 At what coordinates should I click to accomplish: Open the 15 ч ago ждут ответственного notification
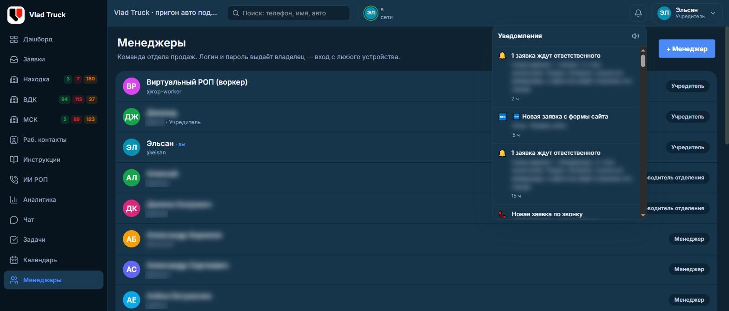pyautogui.click(x=566, y=174)
